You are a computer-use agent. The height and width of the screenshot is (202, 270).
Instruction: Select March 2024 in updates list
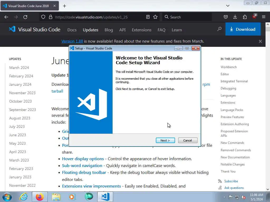(19, 68)
